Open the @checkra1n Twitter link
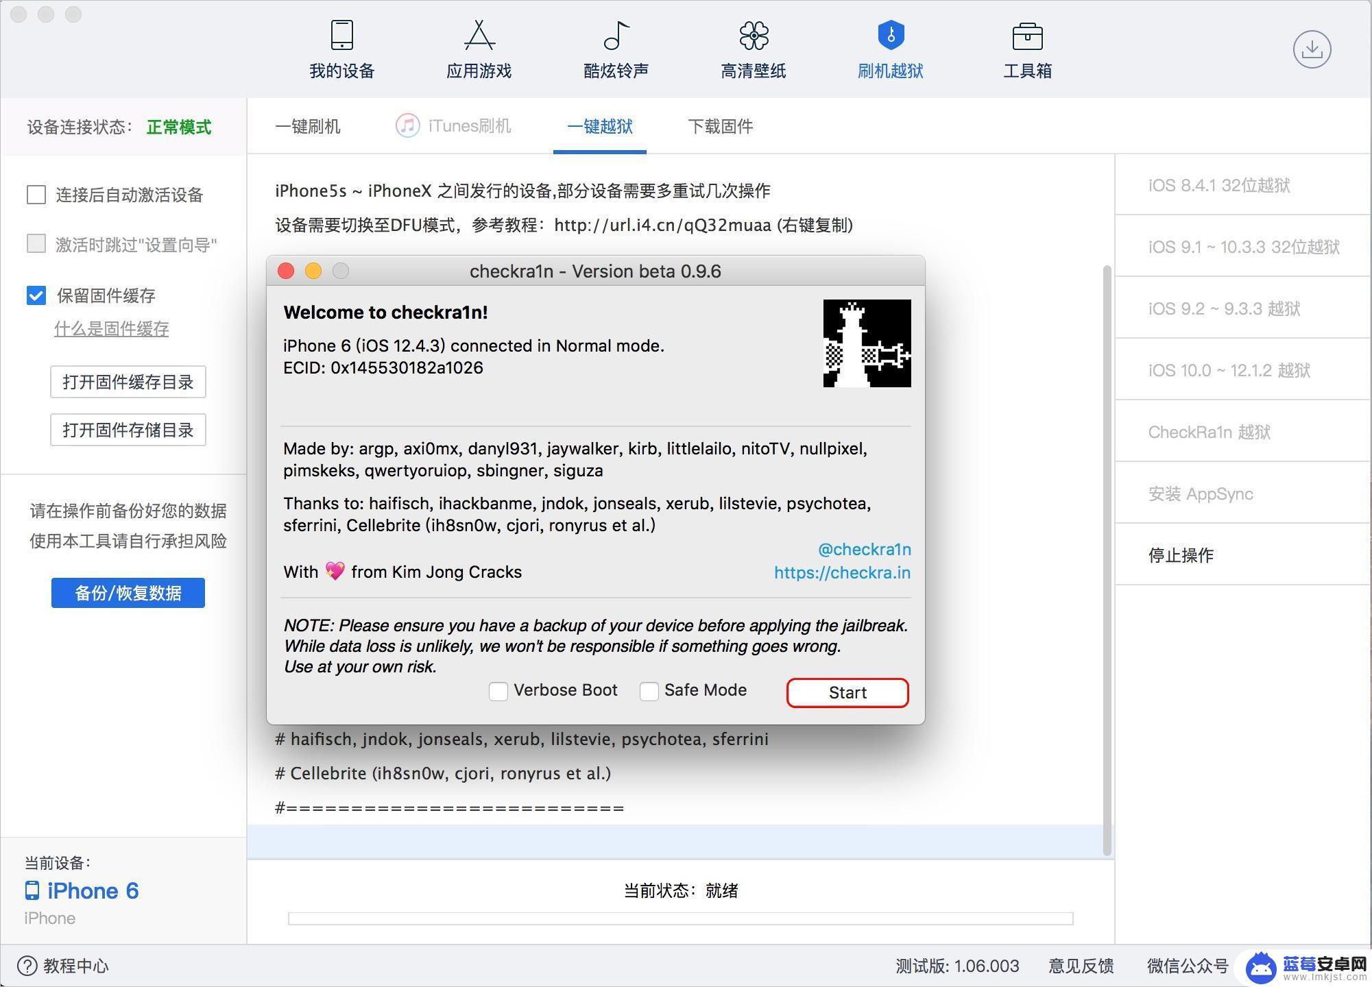 click(865, 549)
